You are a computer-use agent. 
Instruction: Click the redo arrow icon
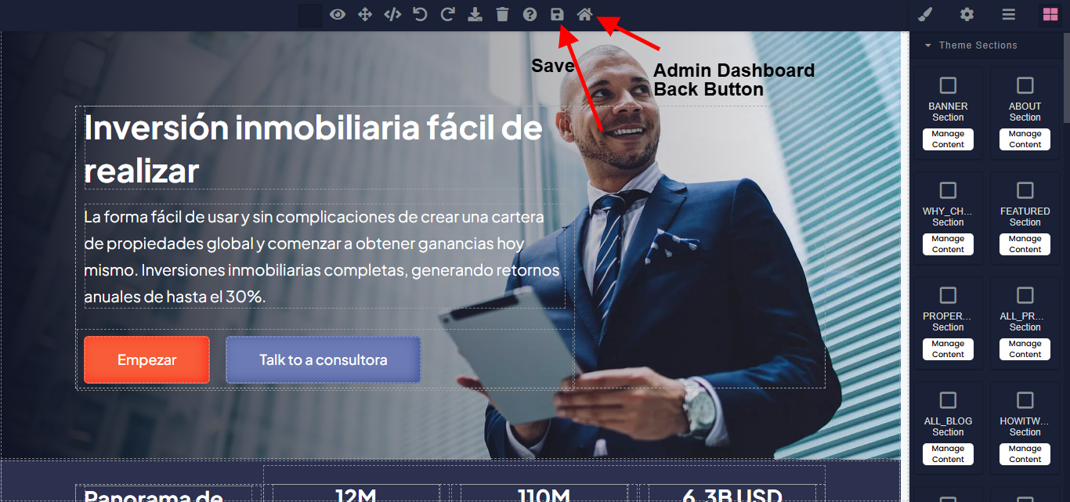point(447,14)
